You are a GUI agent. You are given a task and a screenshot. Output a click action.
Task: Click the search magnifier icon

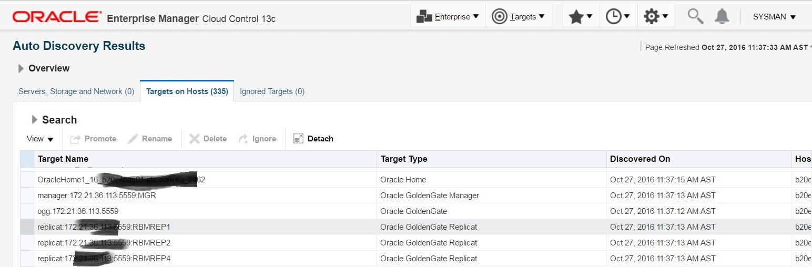point(695,17)
